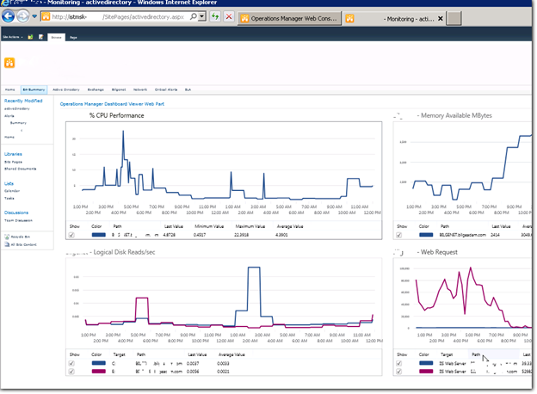The width and height of the screenshot is (537, 394).
Task: Click the address bar URL field
Action: click(x=116, y=16)
